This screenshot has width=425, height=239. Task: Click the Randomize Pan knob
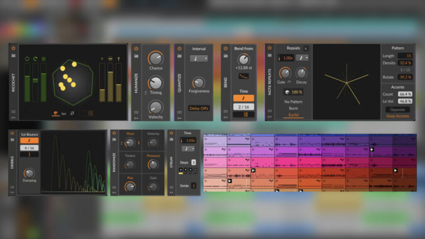(x=130, y=186)
